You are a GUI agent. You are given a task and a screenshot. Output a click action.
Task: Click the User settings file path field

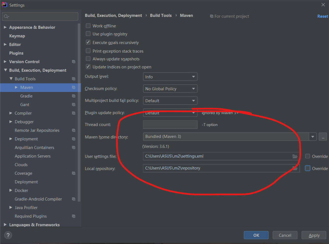(221, 156)
